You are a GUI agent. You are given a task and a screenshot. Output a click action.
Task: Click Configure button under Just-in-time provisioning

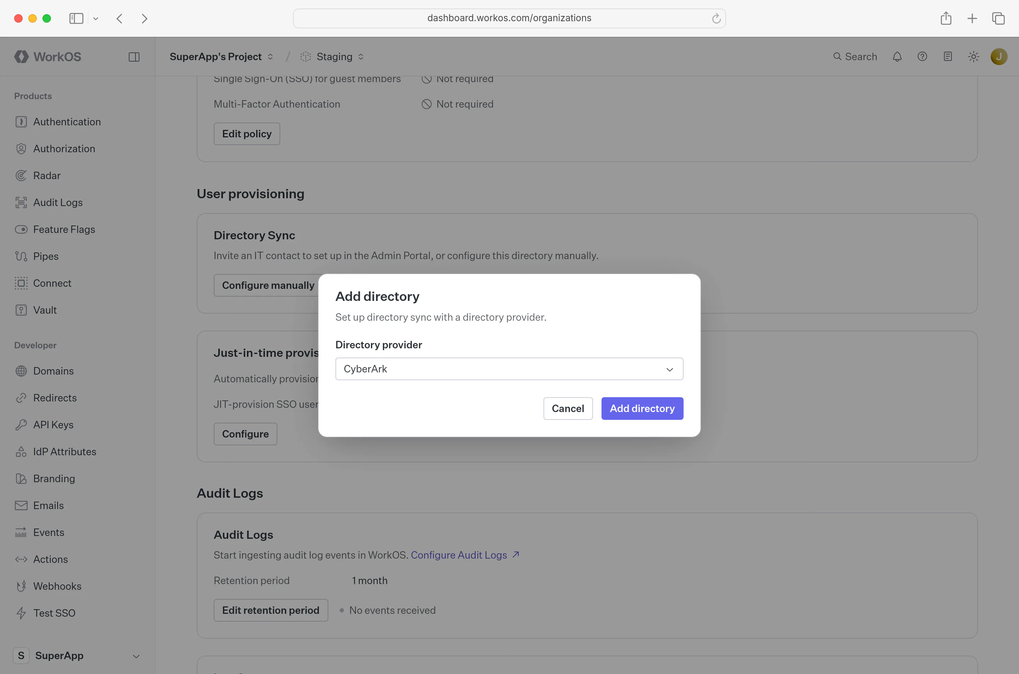(245, 434)
